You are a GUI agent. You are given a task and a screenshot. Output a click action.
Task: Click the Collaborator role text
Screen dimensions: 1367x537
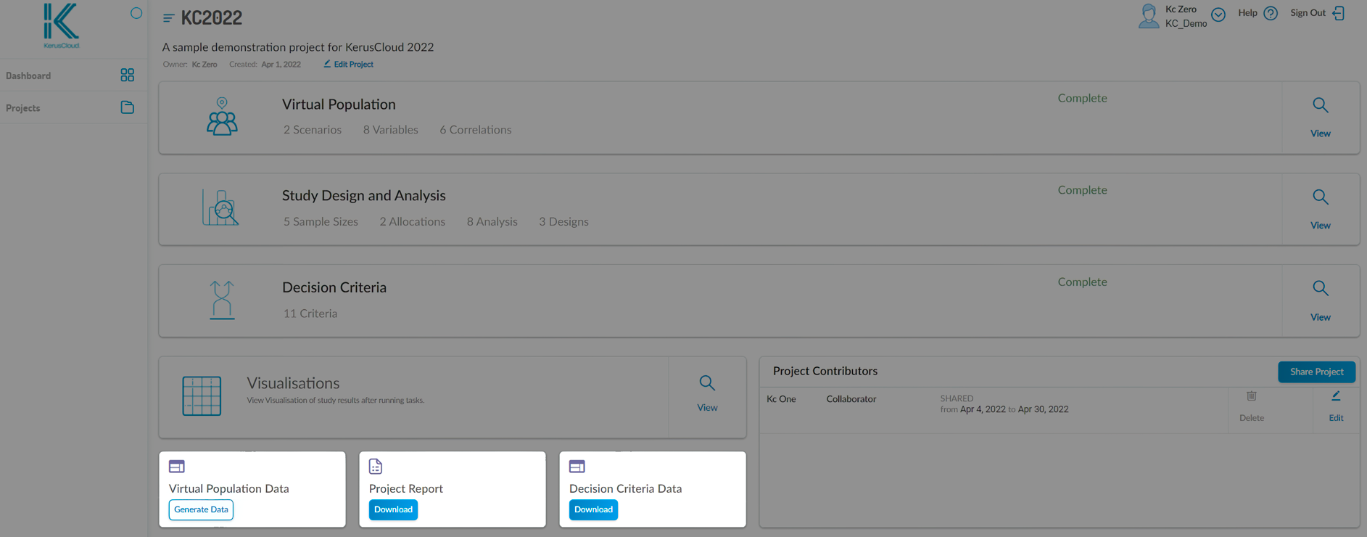(x=851, y=399)
